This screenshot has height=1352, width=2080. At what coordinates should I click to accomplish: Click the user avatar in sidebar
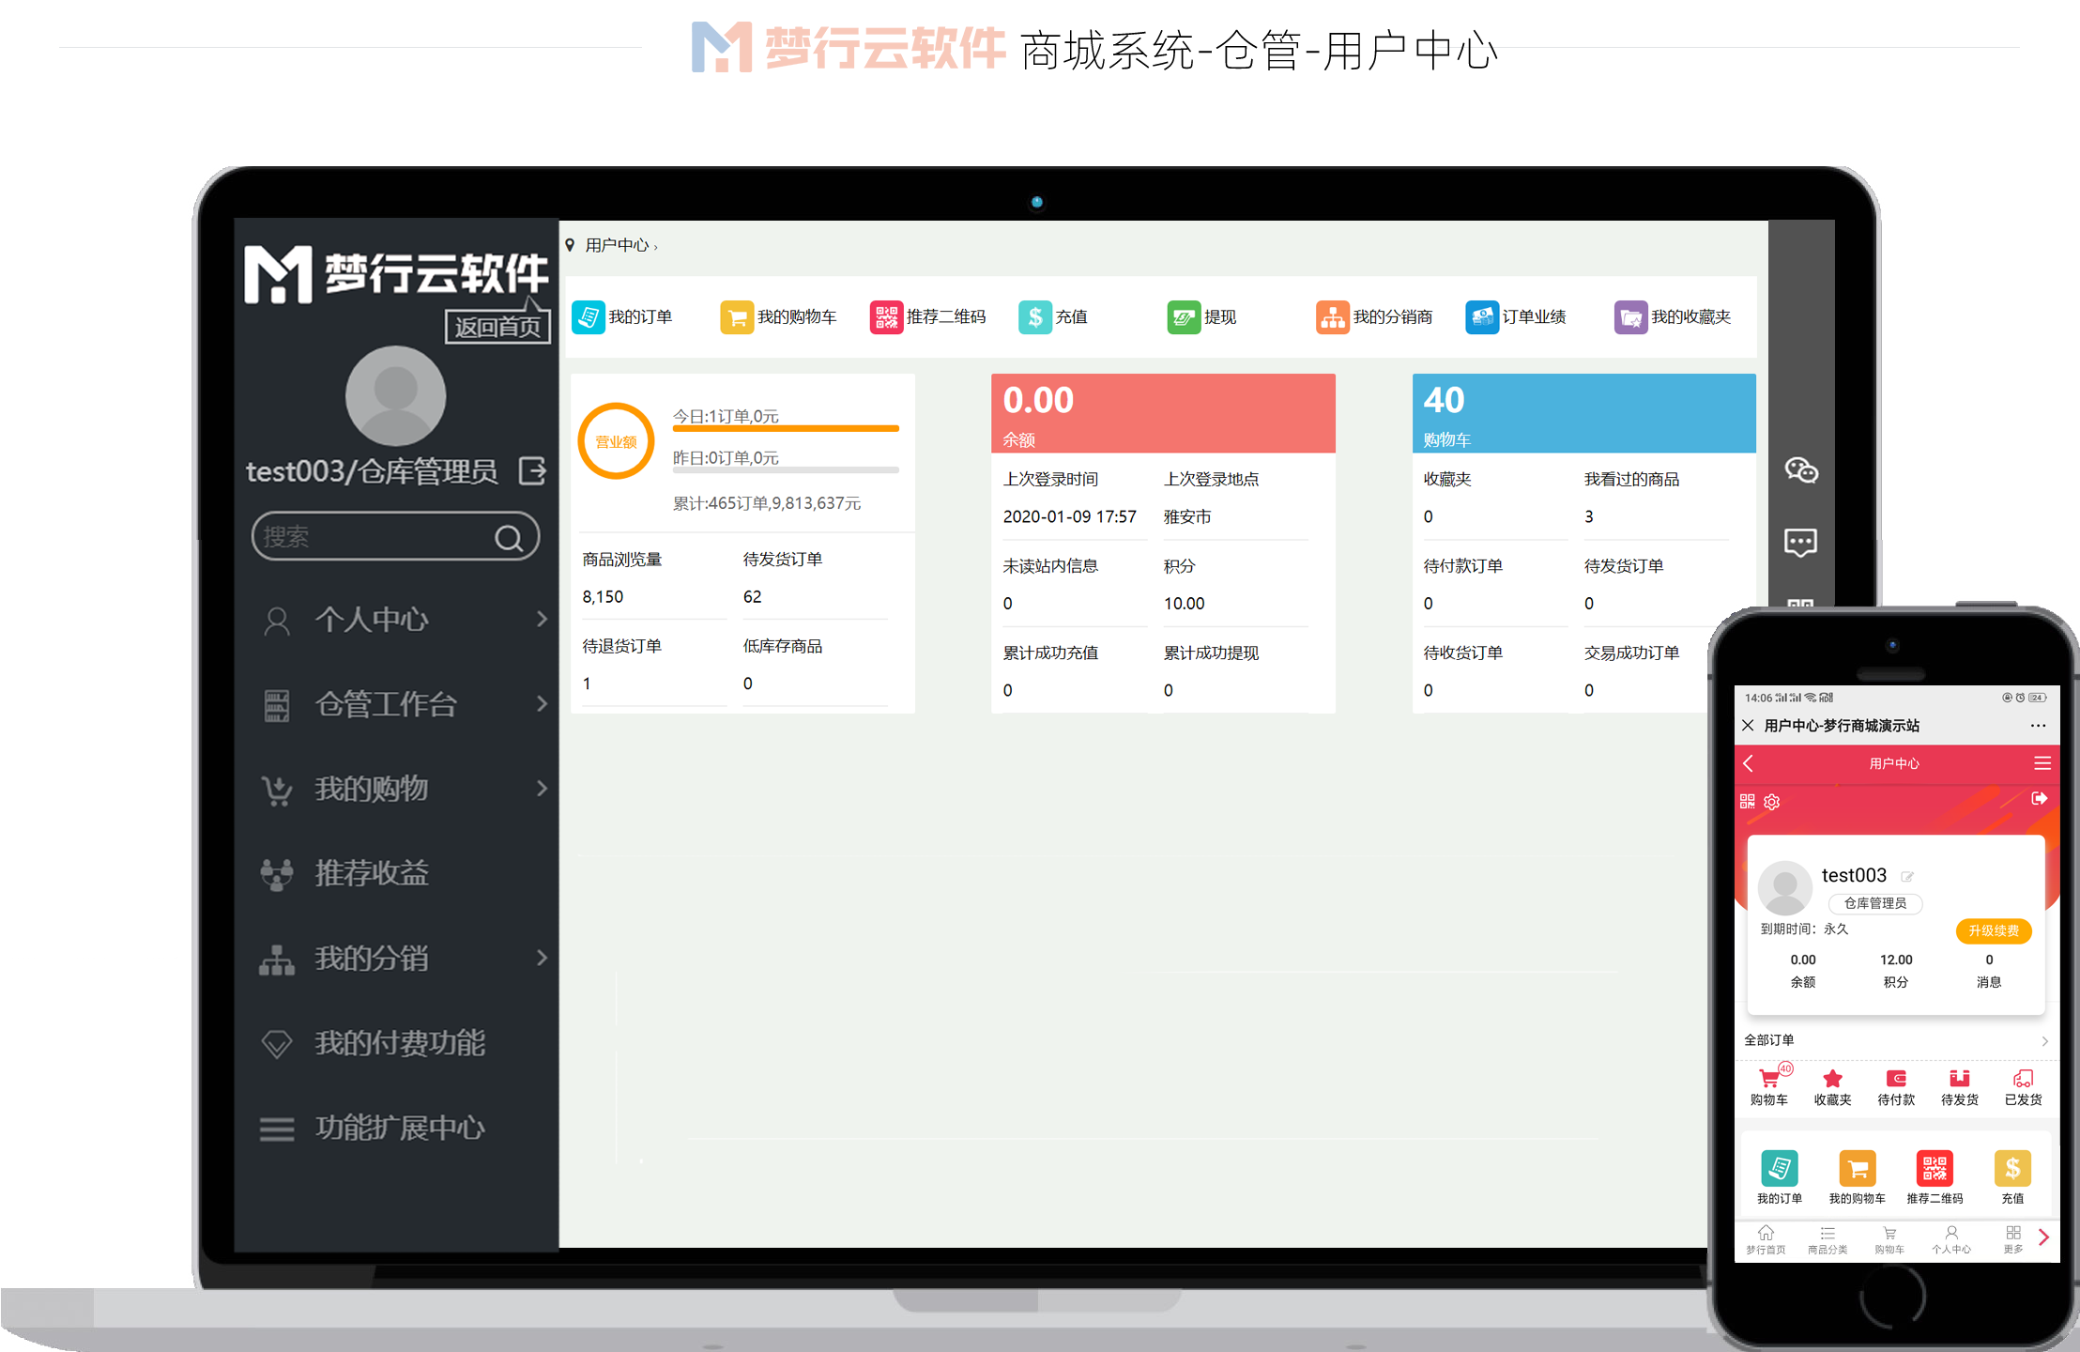[395, 395]
